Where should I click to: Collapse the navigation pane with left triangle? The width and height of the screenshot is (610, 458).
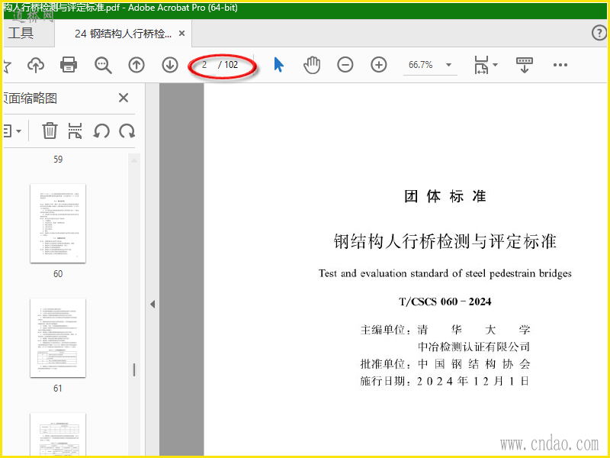coord(152,304)
